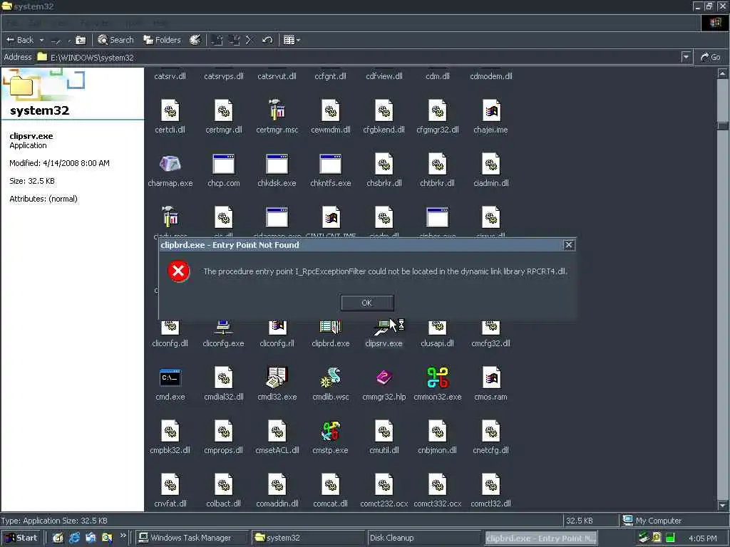Click the Up folder icon in the toolbar
Viewport: 730px width, 547px height.
[81, 40]
